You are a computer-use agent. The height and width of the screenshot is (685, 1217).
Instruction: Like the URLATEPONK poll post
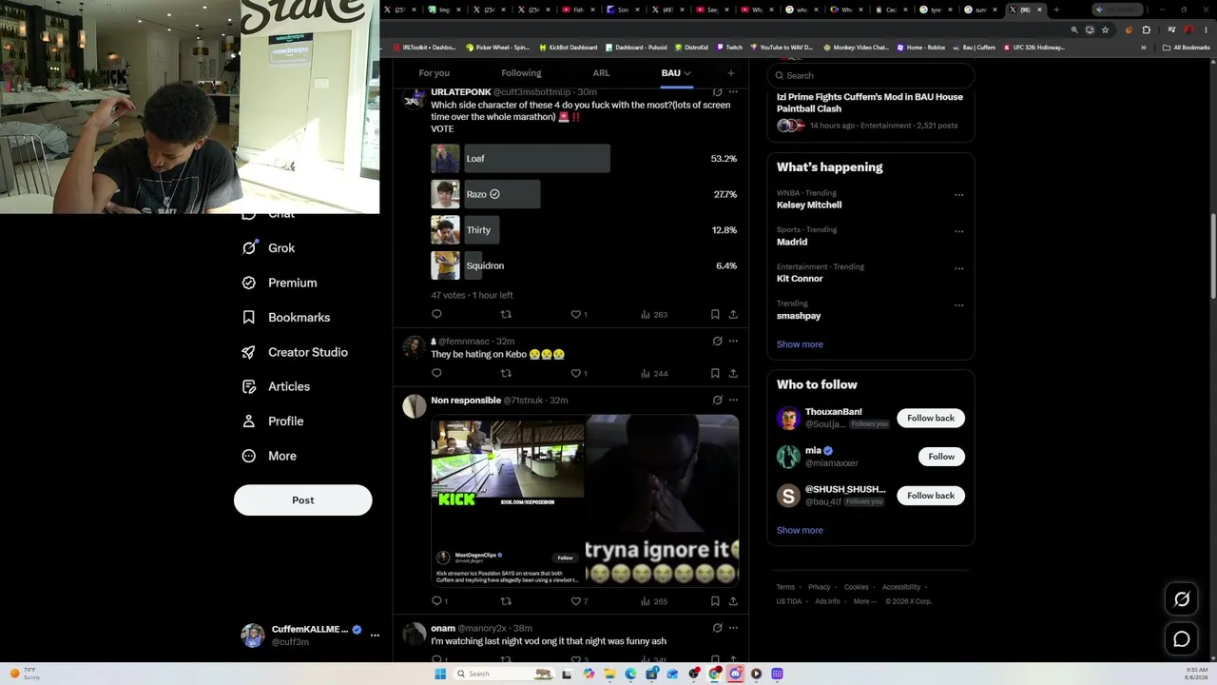point(578,314)
